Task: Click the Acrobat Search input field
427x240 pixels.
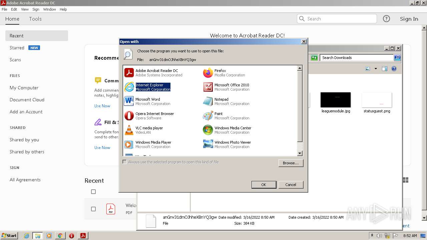Action: click(x=337, y=19)
